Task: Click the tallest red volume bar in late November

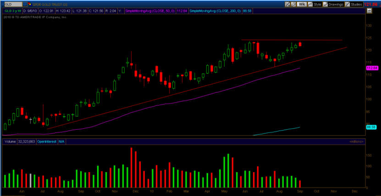Action: [x=132, y=167]
